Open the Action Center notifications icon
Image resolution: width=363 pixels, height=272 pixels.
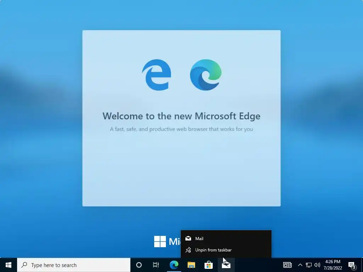pyautogui.click(x=352, y=265)
